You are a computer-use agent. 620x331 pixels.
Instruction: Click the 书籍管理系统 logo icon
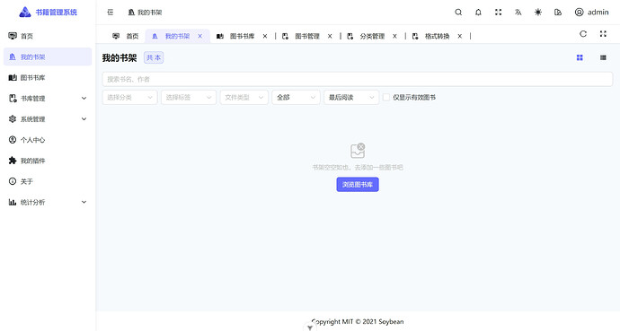[x=25, y=13]
